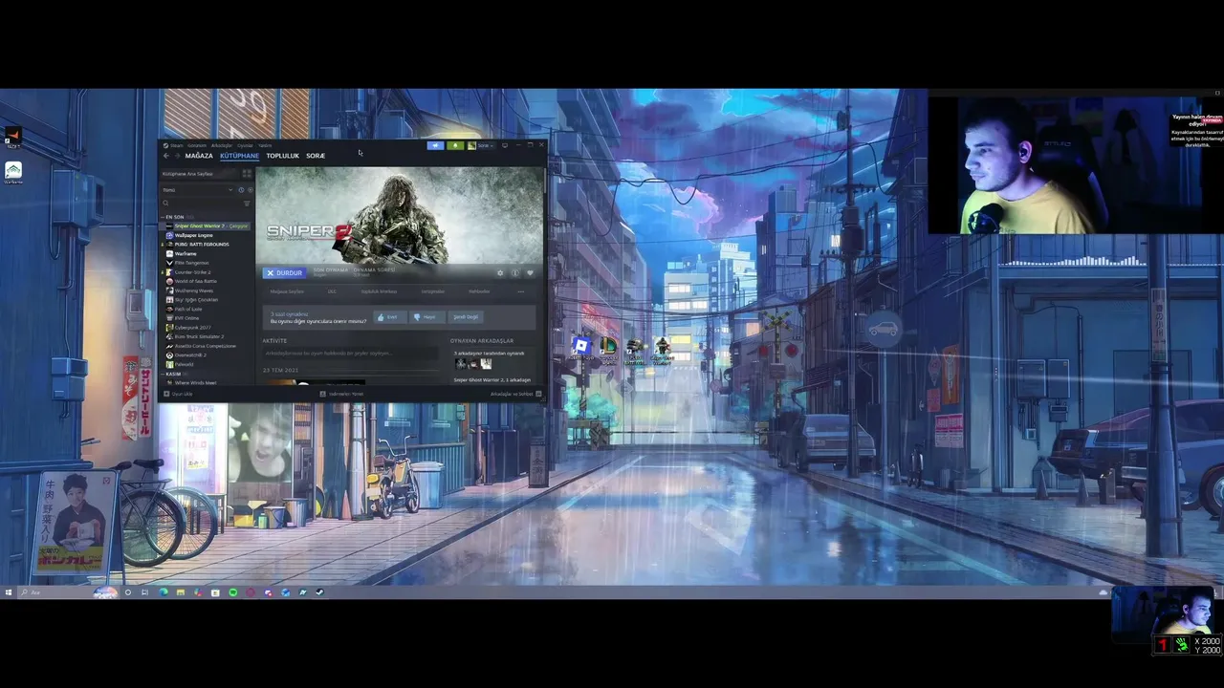This screenshot has height=688, width=1224.
Task: Open the Rehberler link
Action: tap(479, 291)
